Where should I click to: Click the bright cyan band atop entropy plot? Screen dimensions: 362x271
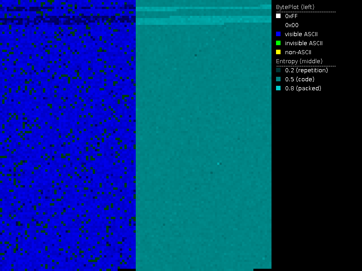(204, 21)
